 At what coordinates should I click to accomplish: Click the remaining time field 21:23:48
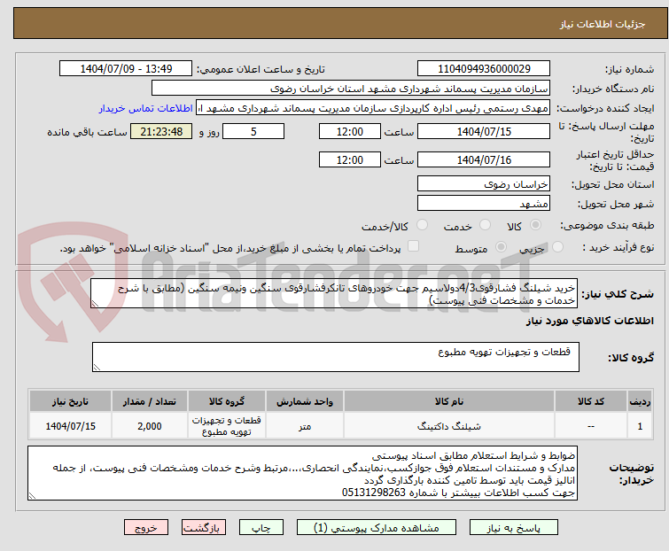pyautogui.click(x=161, y=131)
